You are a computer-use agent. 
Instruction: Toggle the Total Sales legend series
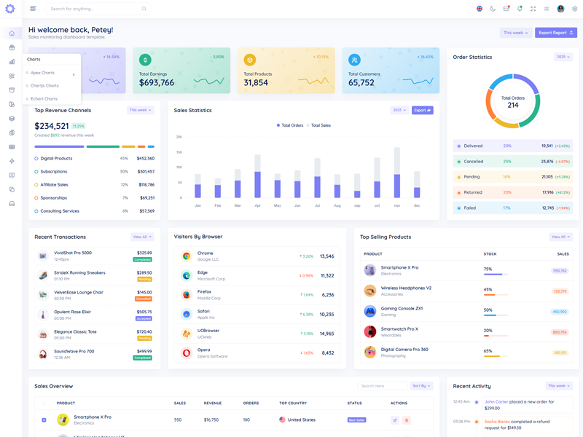(318, 125)
